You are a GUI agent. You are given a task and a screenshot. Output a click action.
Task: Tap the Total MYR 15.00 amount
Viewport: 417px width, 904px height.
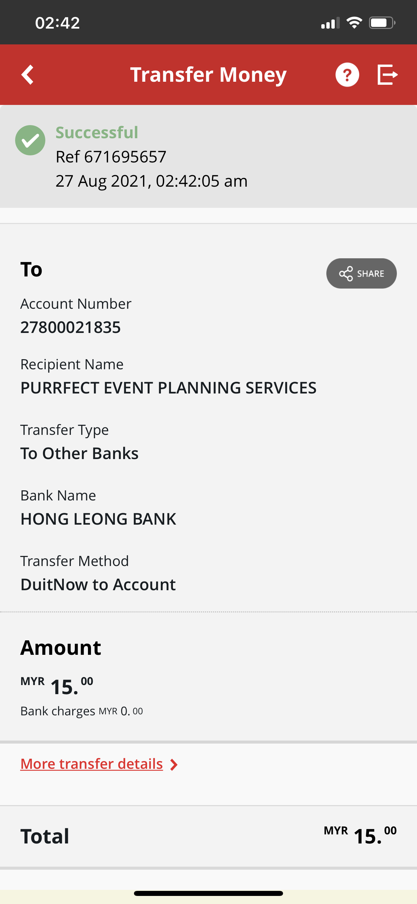coord(360,836)
